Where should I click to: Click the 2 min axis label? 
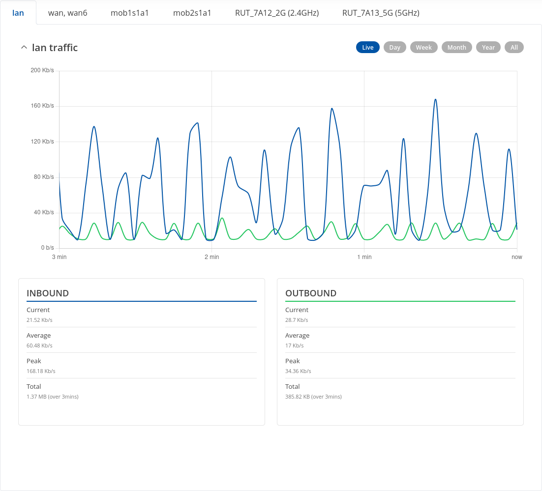point(211,257)
